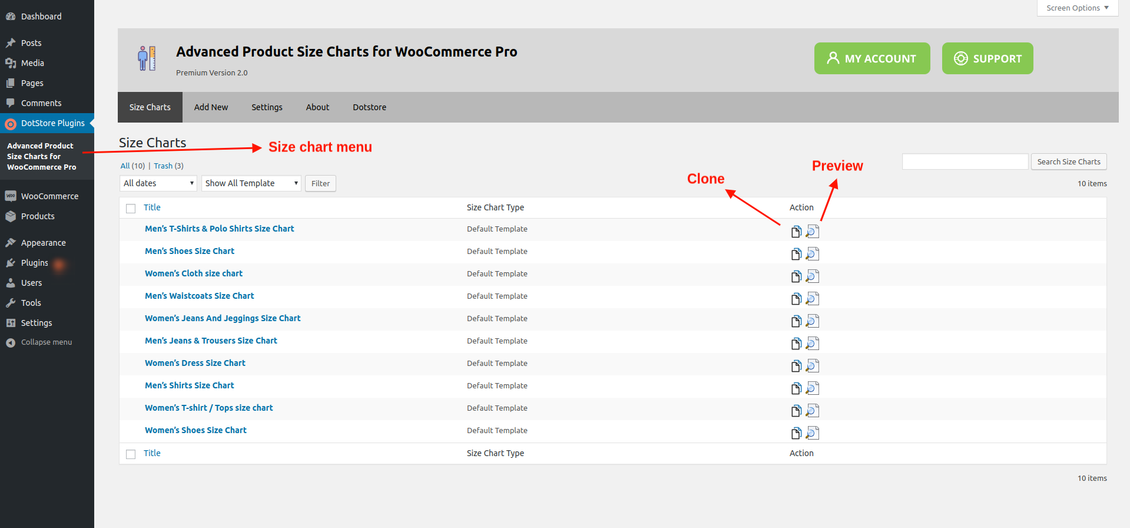Viewport: 1130px width, 528px height.
Task: Tick select-all checkbox in table footer
Action: click(x=131, y=454)
